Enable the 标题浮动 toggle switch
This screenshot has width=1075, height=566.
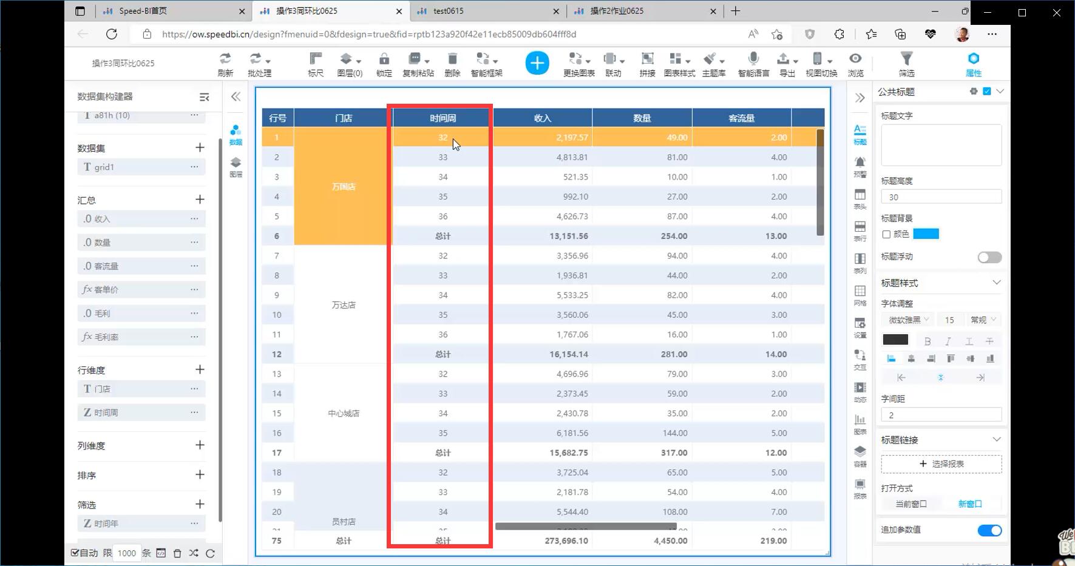[x=989, y=258]
